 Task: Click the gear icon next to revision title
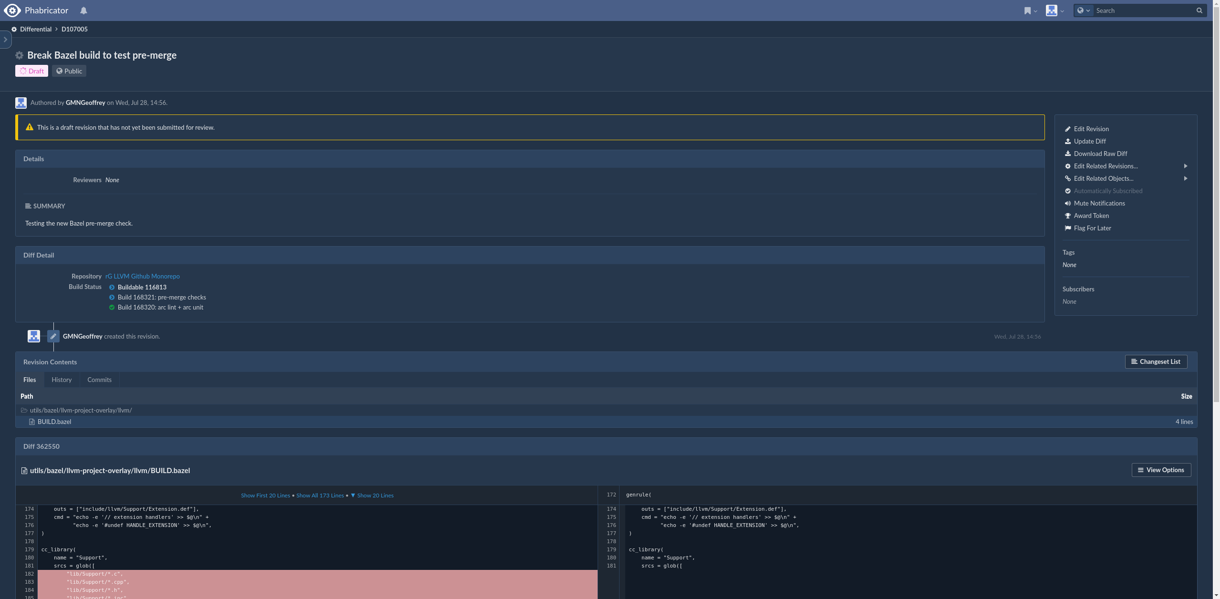pyautogui.click(x=19, y=55)
